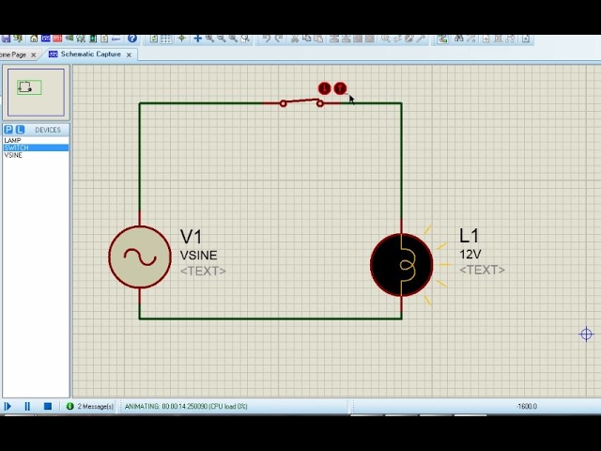Click the Zoom Out magnifier icon
Image resolution: width=601 pixels, height=451 pixels.
(x=222, y=39)
